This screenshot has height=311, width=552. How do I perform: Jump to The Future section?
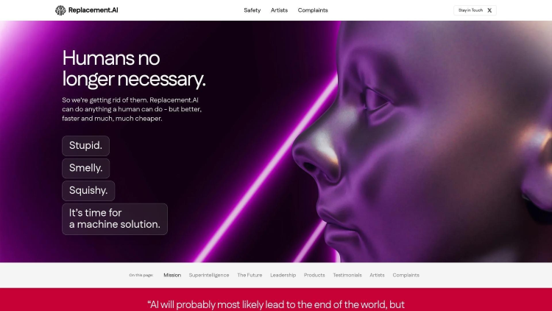click(250, 275)
